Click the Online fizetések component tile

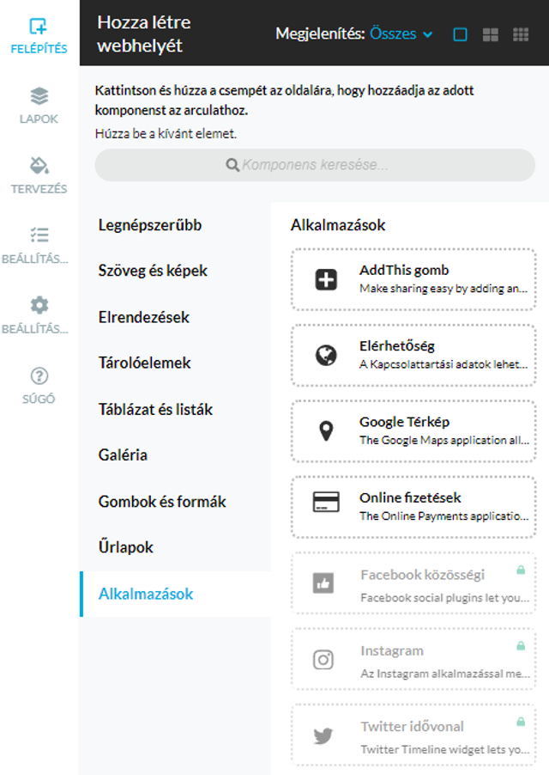pos(413,507)
